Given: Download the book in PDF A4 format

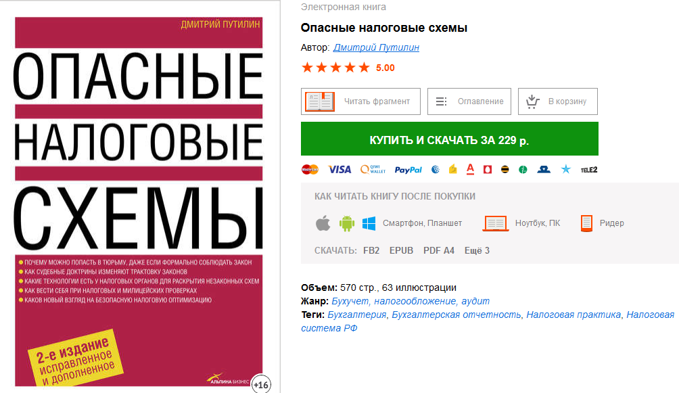Looking at the screenshot, I should (439, 250).
